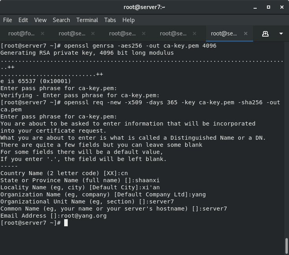Image resolution: width=289 pixels, height=255 pixels.
Task: Click the 'State or Province Name' line
Action: [x=80, y=180]
